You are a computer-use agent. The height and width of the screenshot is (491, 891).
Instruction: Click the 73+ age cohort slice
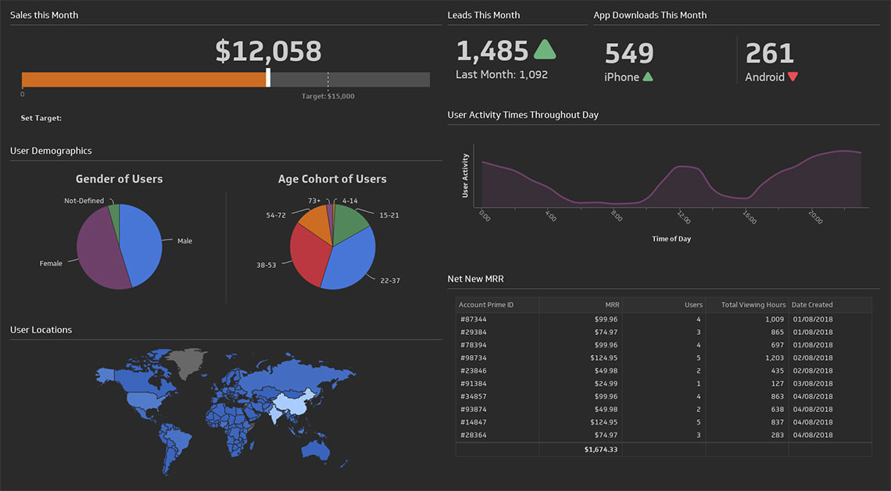(328, 211)
